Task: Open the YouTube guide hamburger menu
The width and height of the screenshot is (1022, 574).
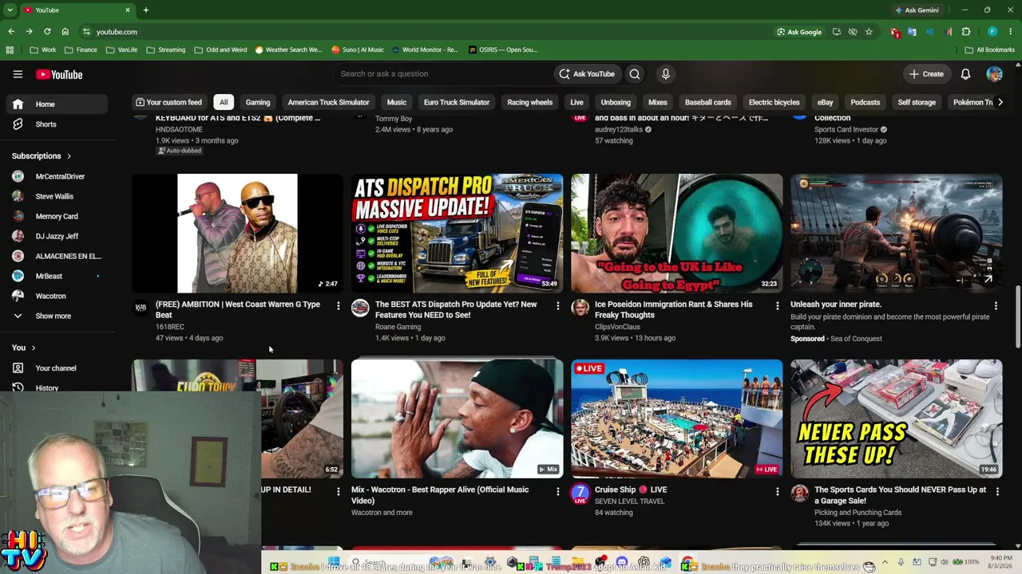Action: pos(18,74)
